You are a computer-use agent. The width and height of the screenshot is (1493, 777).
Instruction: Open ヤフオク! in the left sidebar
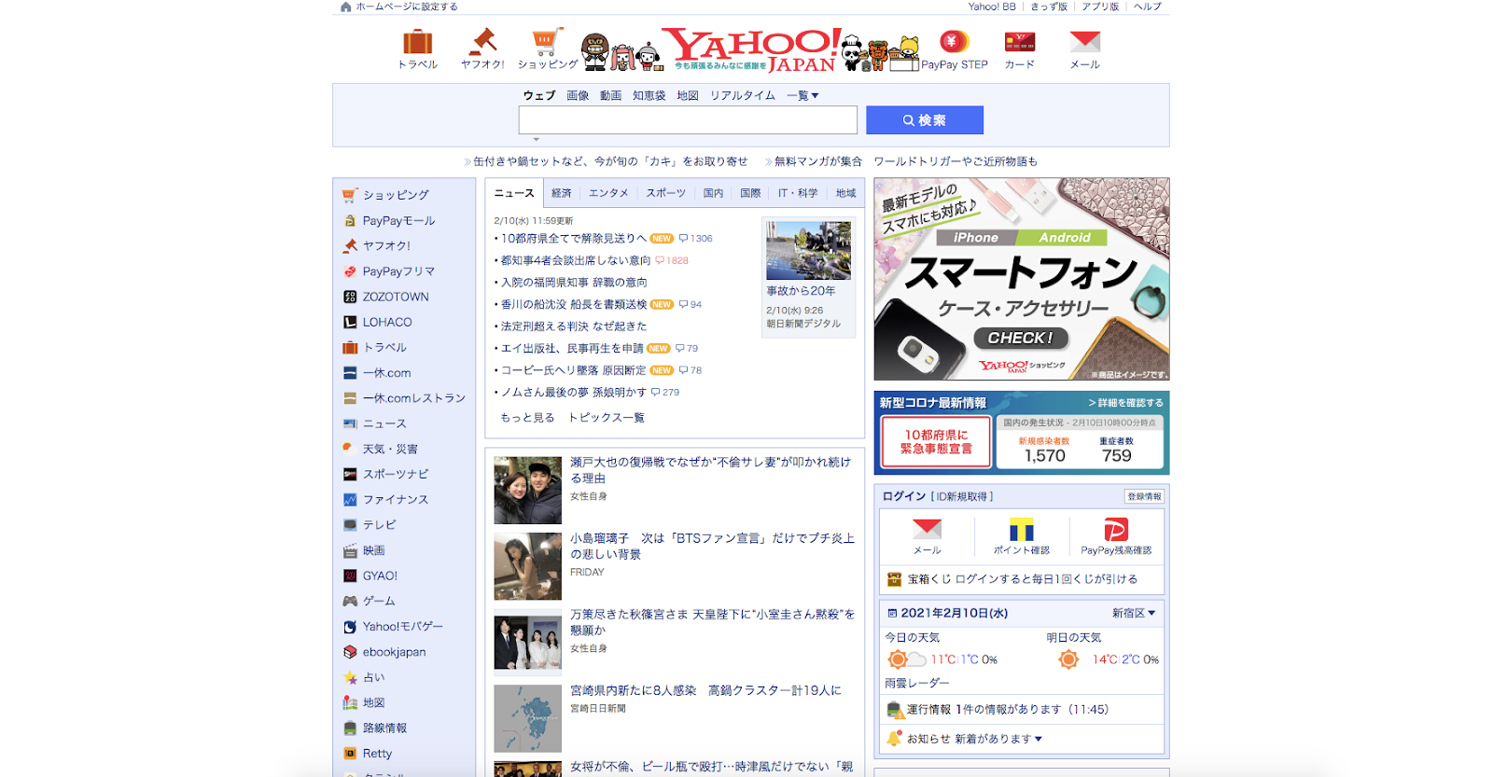coord(386,246)
